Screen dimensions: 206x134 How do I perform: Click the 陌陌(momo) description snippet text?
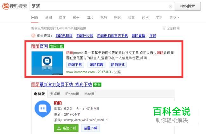(x=120, y=55)
